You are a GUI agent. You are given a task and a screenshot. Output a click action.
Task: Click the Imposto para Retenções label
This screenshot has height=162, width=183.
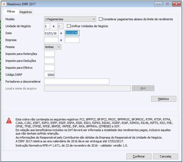21,54
